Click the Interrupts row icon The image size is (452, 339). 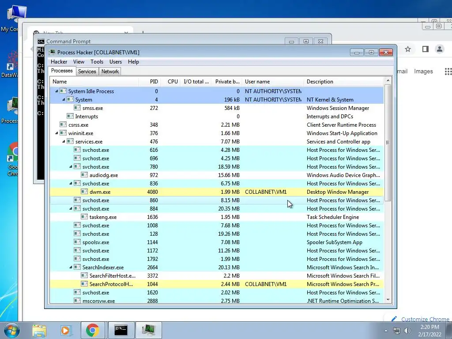(x=70, y=116)
